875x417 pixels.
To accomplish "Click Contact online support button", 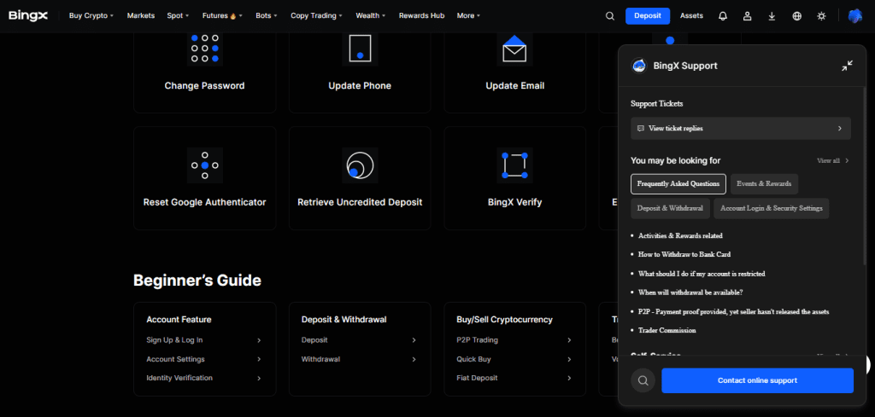I will coord(757,381).
